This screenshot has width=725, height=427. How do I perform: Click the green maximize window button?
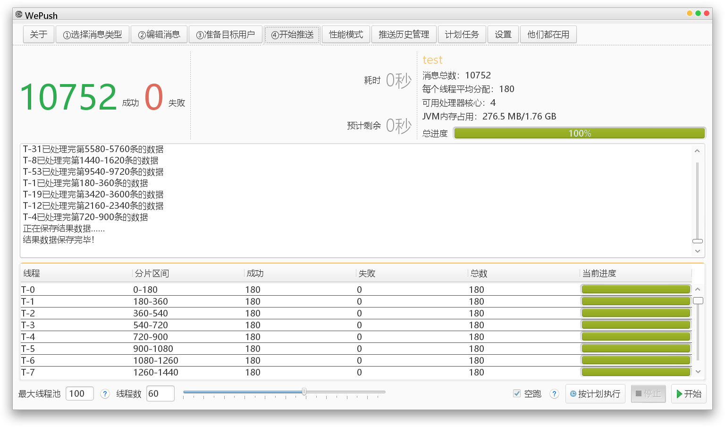tap(698, 13)
